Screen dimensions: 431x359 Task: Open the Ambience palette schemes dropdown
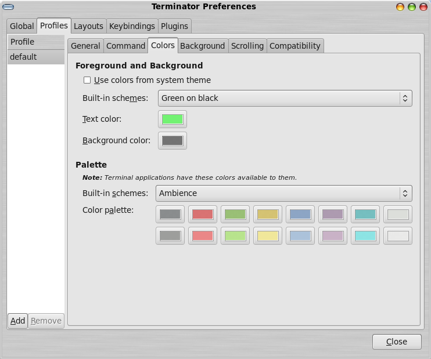284,194
